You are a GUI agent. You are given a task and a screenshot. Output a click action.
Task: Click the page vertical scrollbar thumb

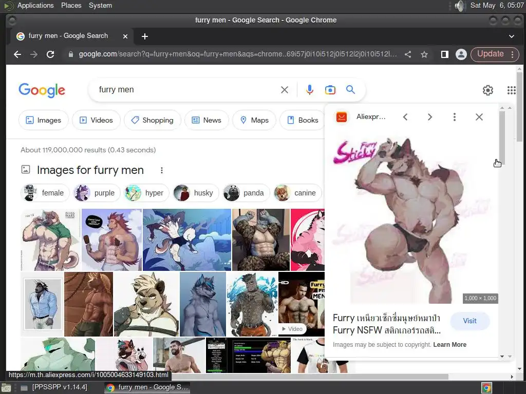[519, 106]
